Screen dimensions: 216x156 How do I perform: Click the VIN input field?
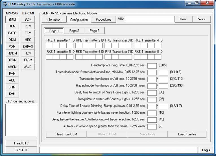150,19
